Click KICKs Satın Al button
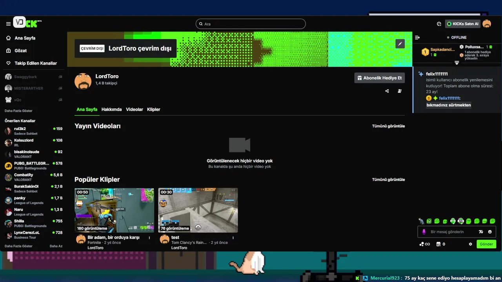This screenshot has height=282, width=502. [463, 24]
